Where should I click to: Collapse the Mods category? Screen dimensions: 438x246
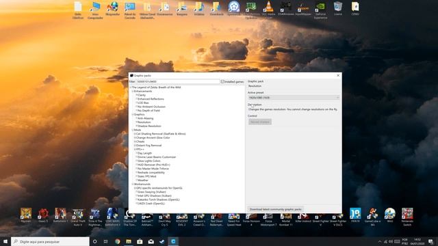coord(133,130)
